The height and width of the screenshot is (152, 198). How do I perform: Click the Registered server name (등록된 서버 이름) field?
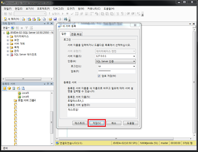[x=101, y=101]
